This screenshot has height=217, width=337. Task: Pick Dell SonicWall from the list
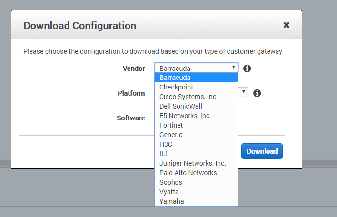pyautogui.click(x=196, y=106)
